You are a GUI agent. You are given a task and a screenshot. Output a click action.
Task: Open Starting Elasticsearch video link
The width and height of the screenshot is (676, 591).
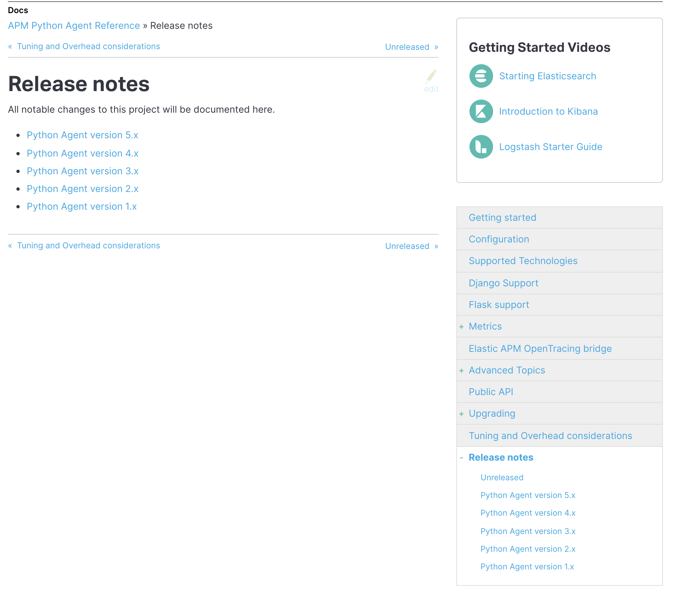pos(547,76)
